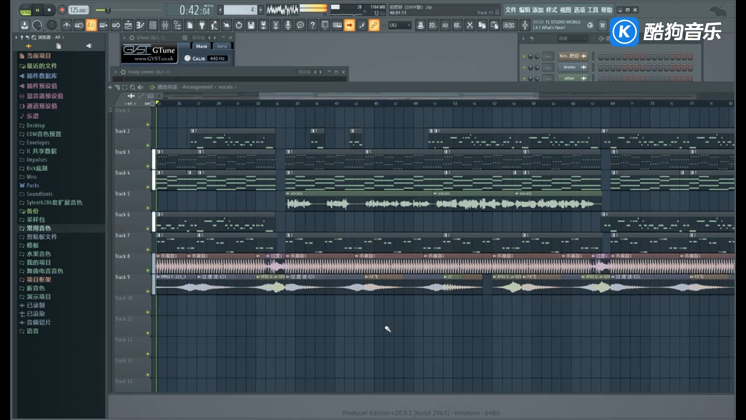The width and height of the screenshot is (746, 420).
Task: Toggle the orange link multilink button
Action: (374, 25)
